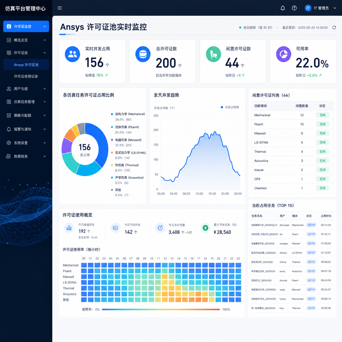
Task: Open the 许可证使用记录 menu item
Action: click(26, 76)
